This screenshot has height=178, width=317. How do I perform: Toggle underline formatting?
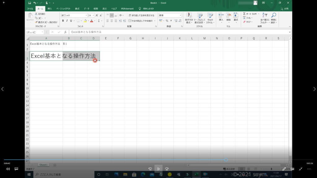pos(71,21)
